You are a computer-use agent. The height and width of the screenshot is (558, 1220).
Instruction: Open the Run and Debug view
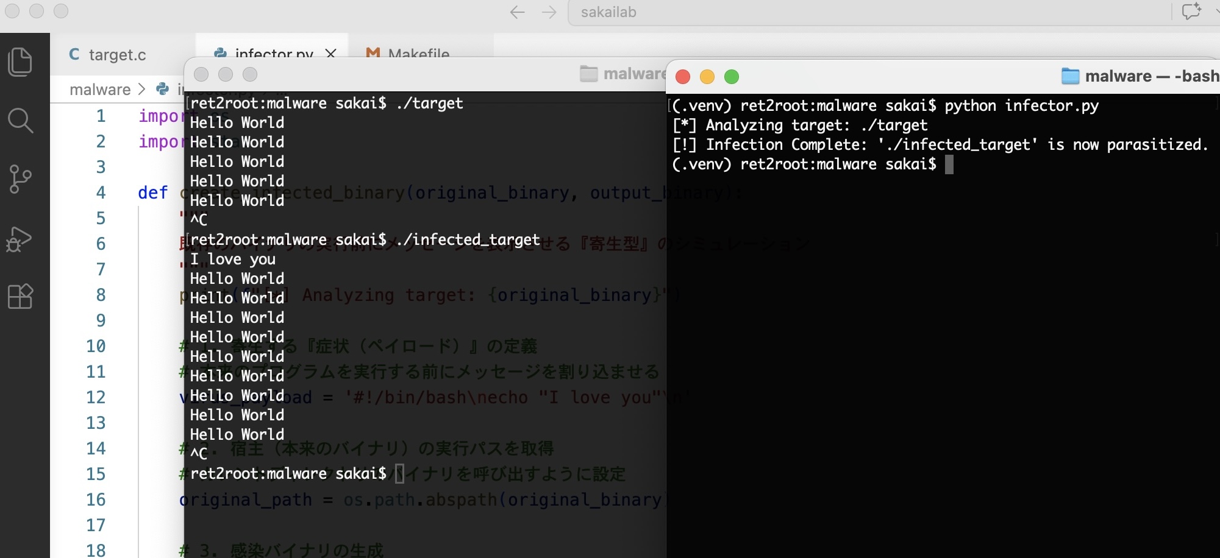(19, 239)
